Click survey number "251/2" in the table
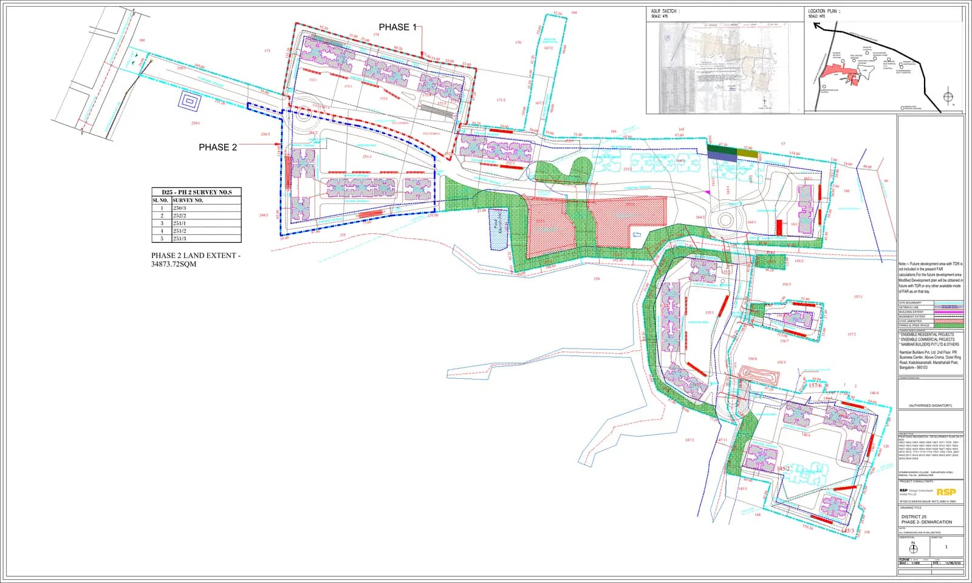972x583 pixels. [180, 231]
